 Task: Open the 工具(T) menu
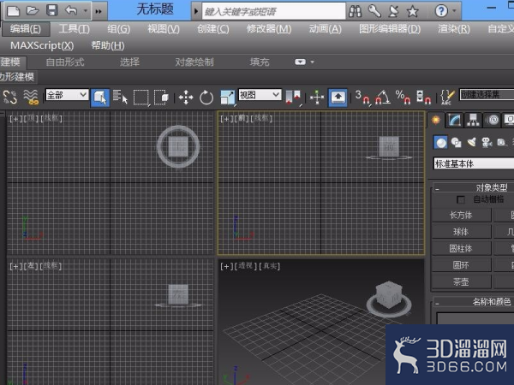[74, 29]
